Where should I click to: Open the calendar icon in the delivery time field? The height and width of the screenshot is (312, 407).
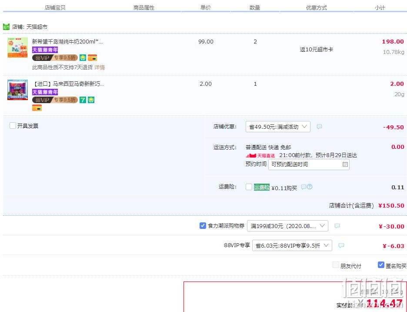click(x=345, y=164)
